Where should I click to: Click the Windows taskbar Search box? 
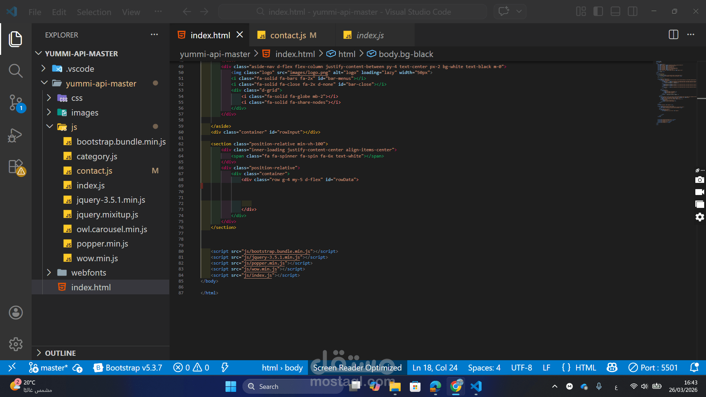click(293, 386)
